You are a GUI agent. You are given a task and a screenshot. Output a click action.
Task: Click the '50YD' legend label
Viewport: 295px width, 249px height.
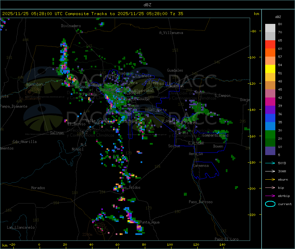point(282,163)
